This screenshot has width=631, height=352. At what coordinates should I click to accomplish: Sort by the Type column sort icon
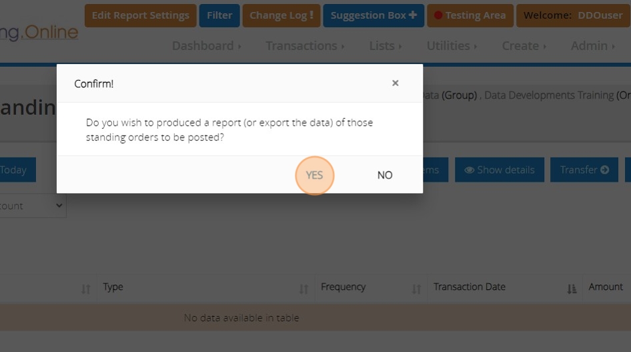point(304,289)
